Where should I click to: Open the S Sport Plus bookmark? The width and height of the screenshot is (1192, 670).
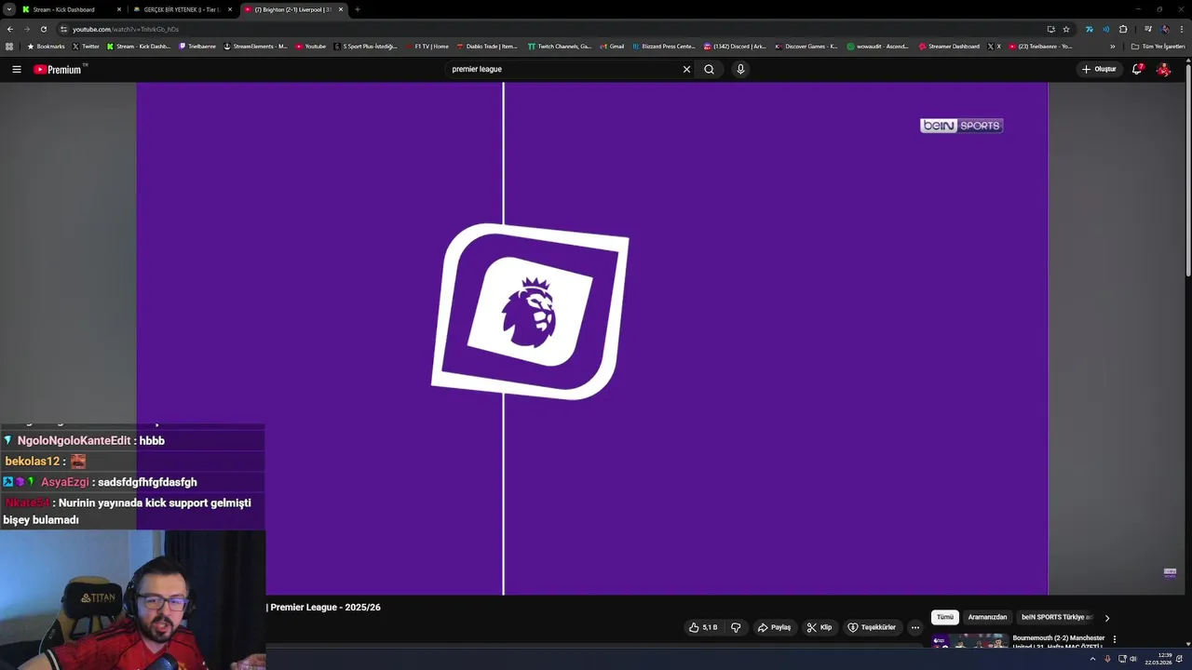pyautogui.click(x=366, y=47)
